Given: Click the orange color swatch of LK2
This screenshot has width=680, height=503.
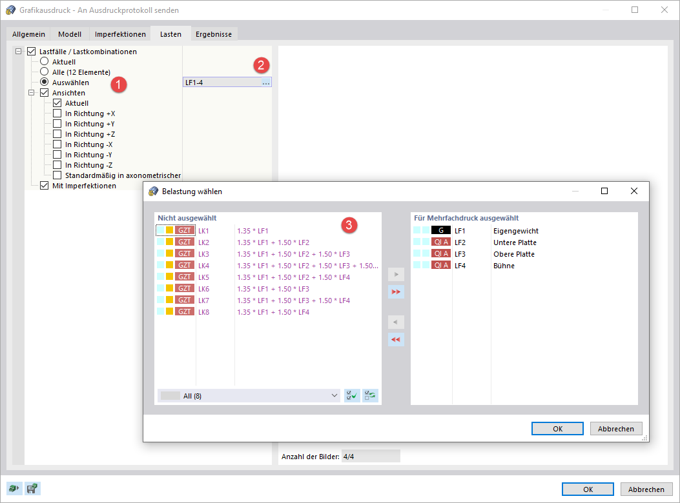Looking at the screenshot, I should tap(170, 242).
